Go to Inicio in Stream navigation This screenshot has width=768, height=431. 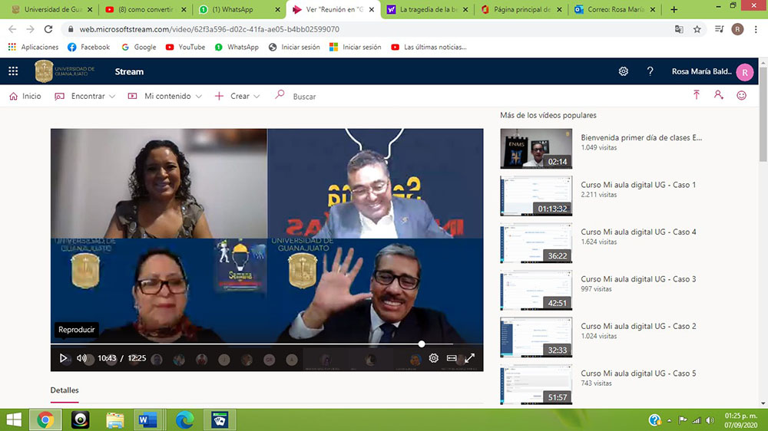[x=25, y=97]
